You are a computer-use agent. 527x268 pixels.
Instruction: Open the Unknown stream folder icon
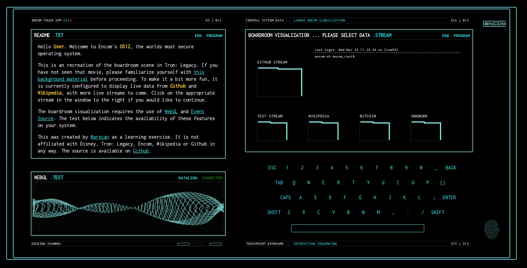[x=426, y=131]
